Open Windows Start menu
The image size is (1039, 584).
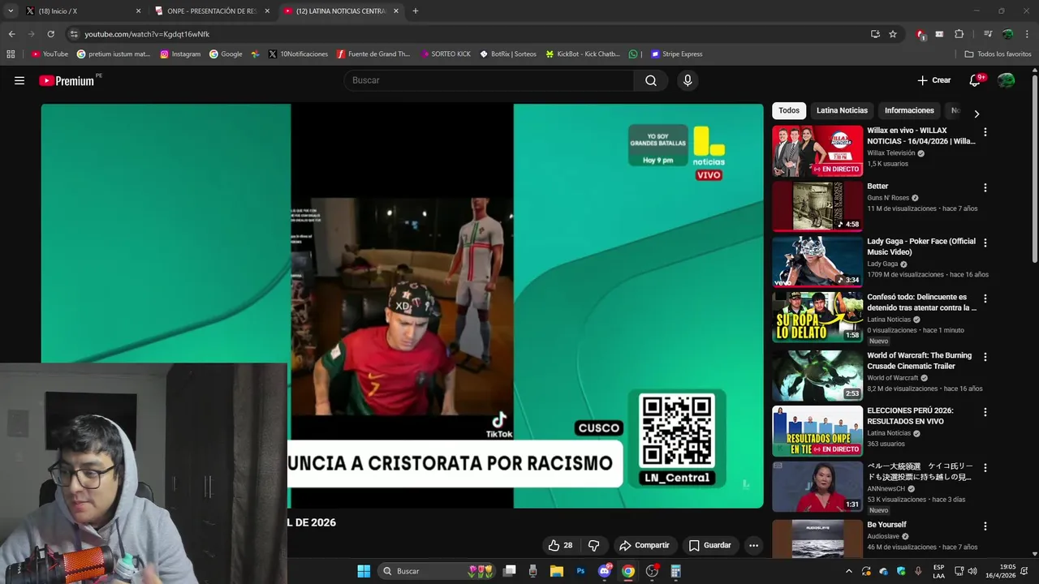coord(364,571)
